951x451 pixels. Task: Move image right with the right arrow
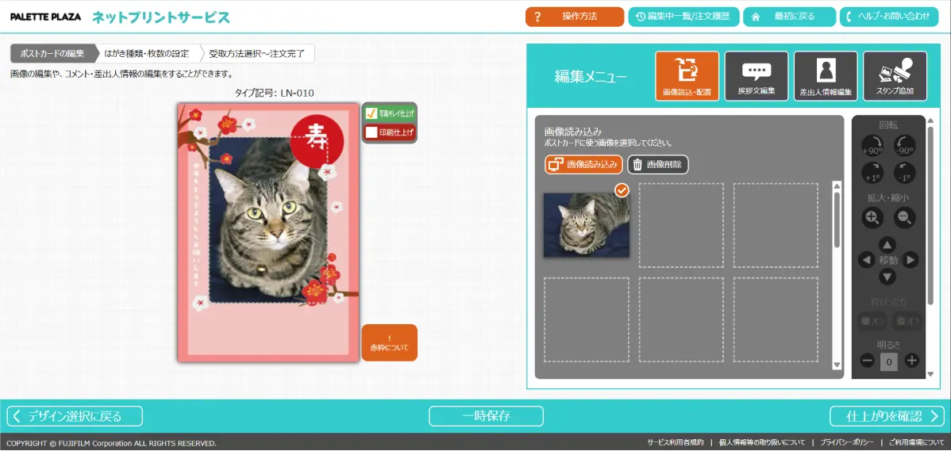(x=911, y=260)
